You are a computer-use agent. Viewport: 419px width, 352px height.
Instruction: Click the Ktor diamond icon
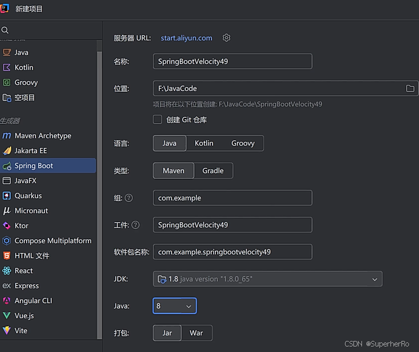coord(6,225)
